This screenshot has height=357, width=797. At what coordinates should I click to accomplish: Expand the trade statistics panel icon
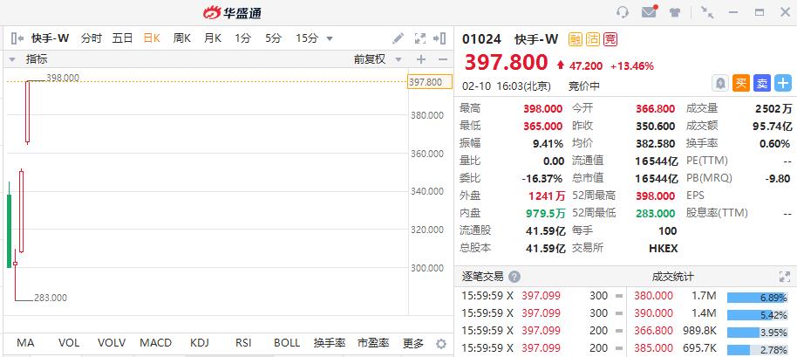point(785,277)
